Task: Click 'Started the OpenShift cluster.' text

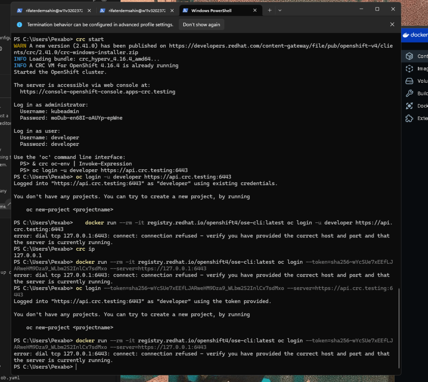Action: pos(60,72)
